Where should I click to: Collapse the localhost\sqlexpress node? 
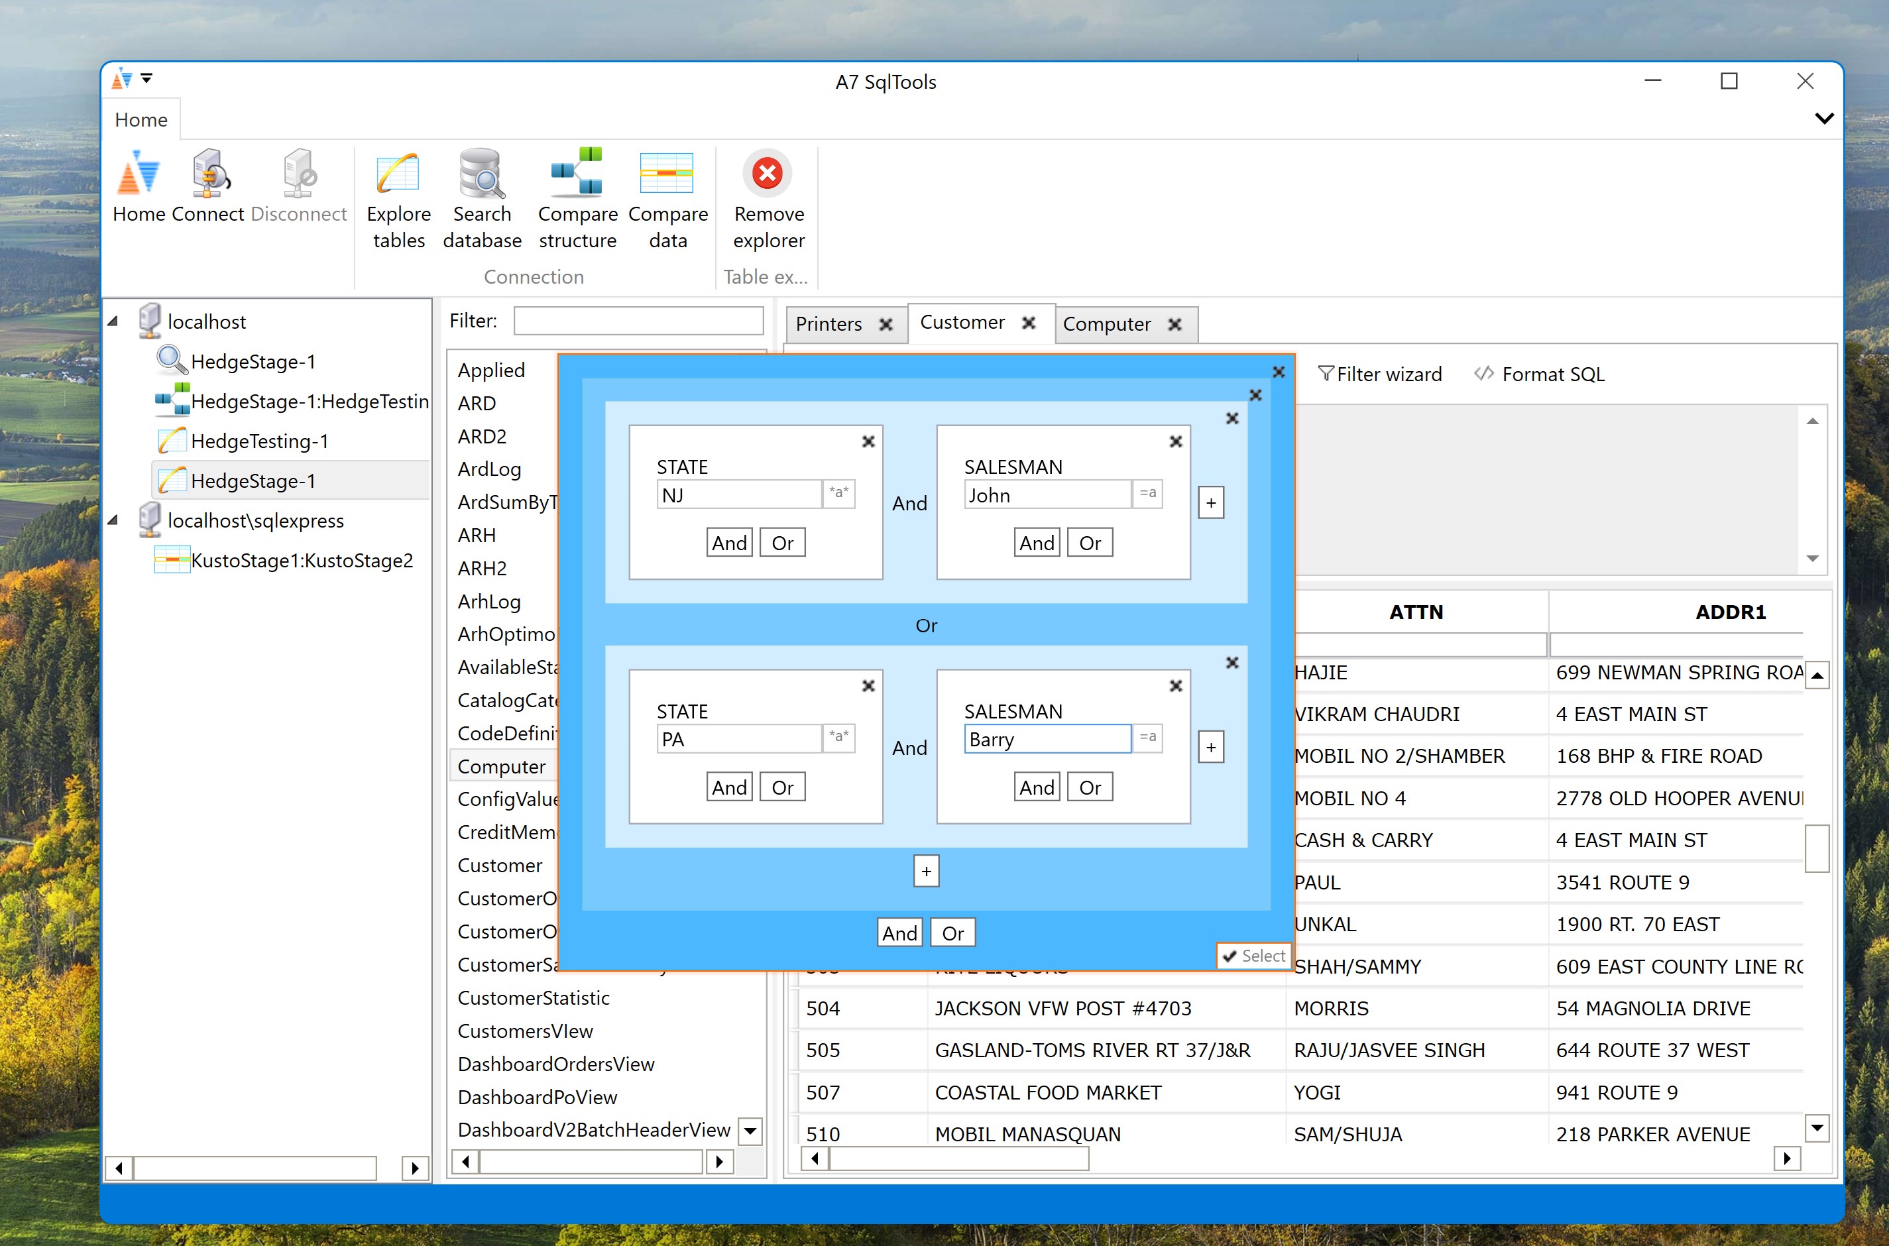pos(113,520)
